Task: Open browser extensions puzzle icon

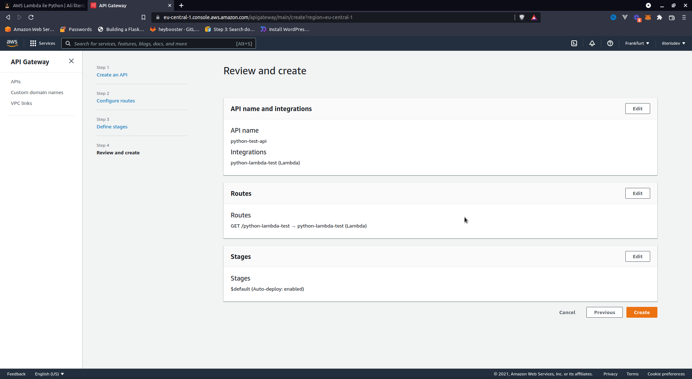Action: click(660, 17)
